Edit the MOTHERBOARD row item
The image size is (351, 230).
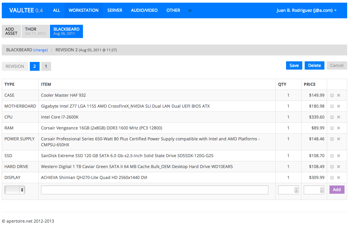(332, 106)
